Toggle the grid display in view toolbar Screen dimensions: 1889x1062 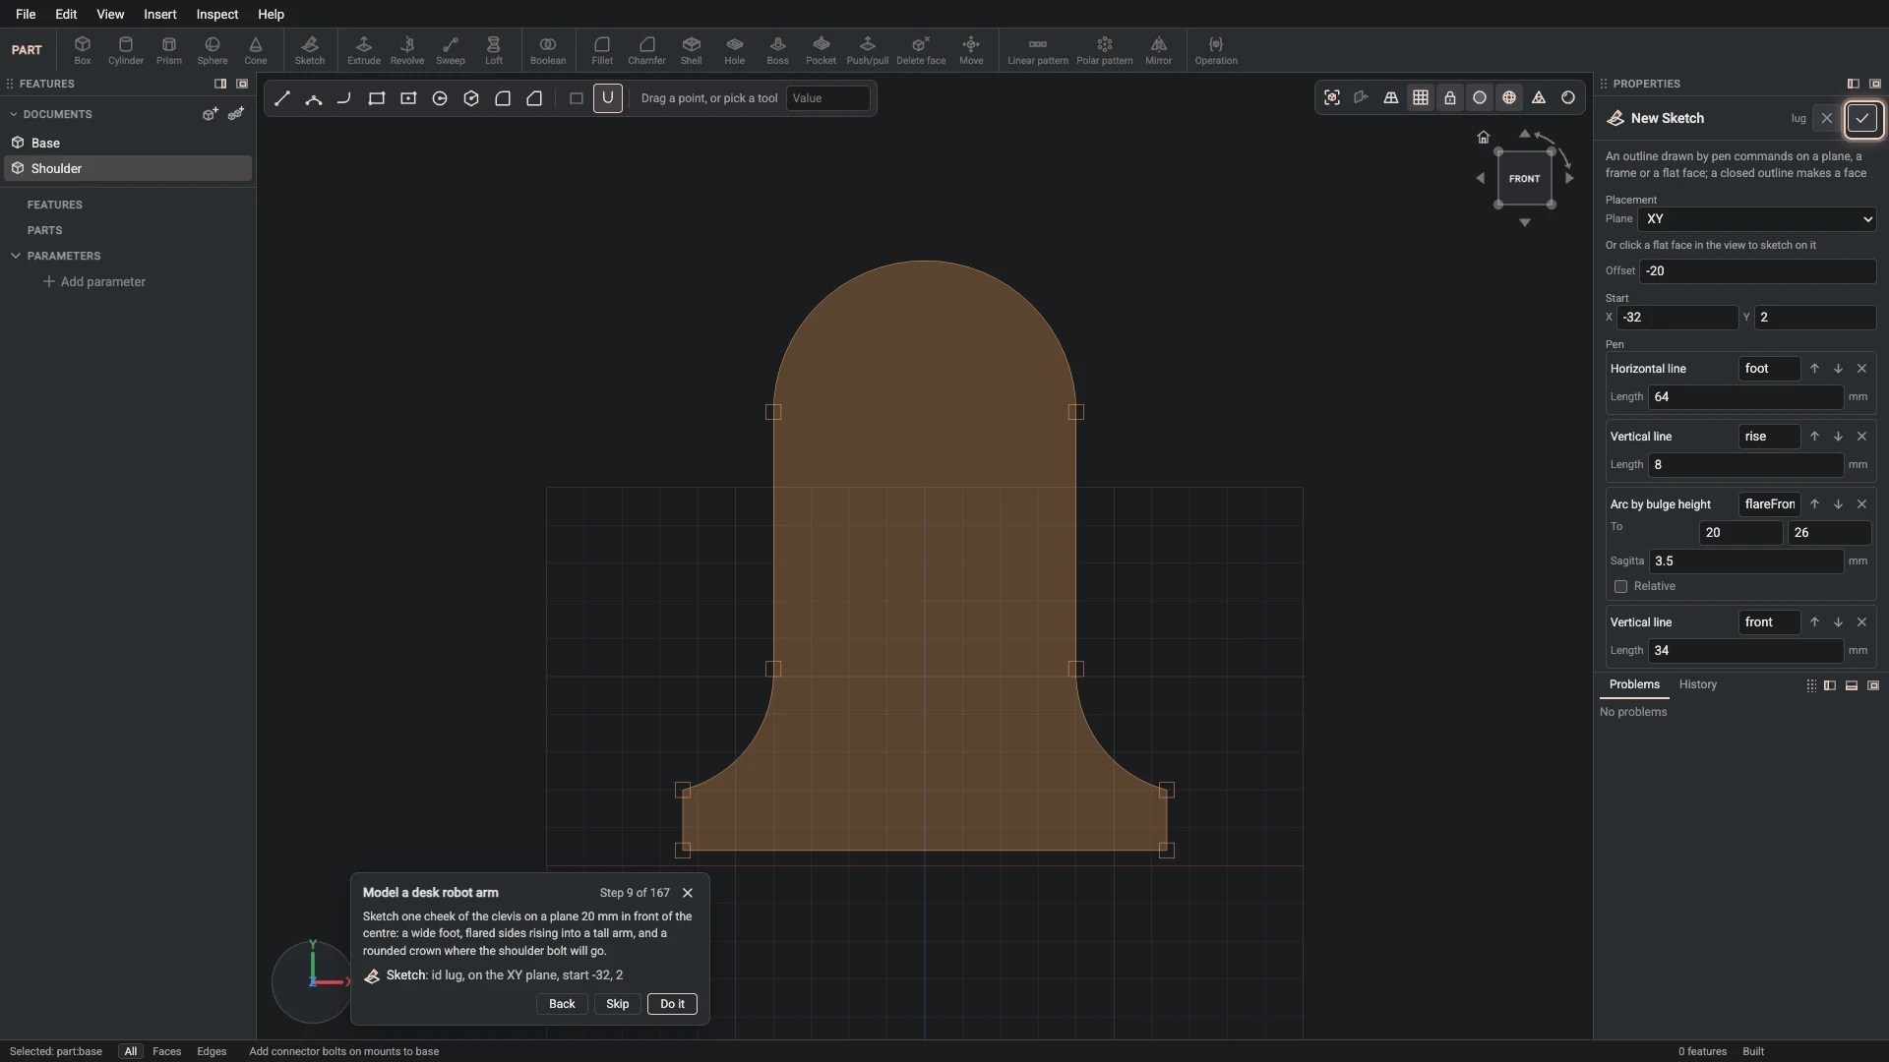click(x=1421, y=97)
